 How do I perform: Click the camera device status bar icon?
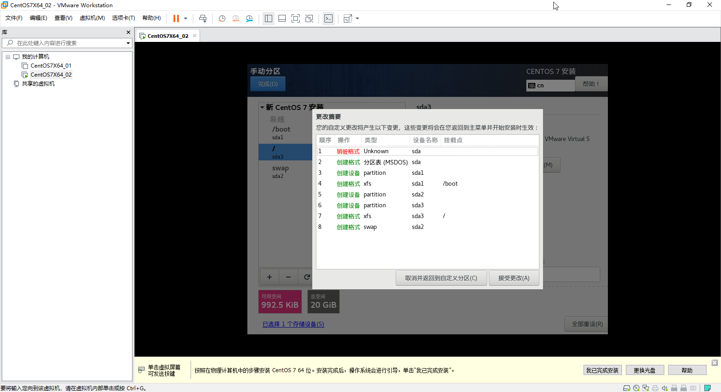pos(693,388)
